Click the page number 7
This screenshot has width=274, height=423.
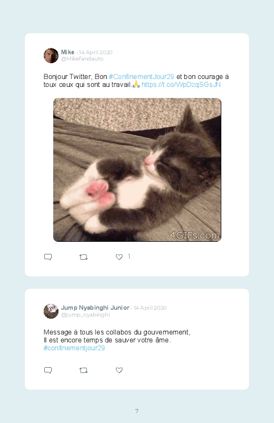point(137,411)
